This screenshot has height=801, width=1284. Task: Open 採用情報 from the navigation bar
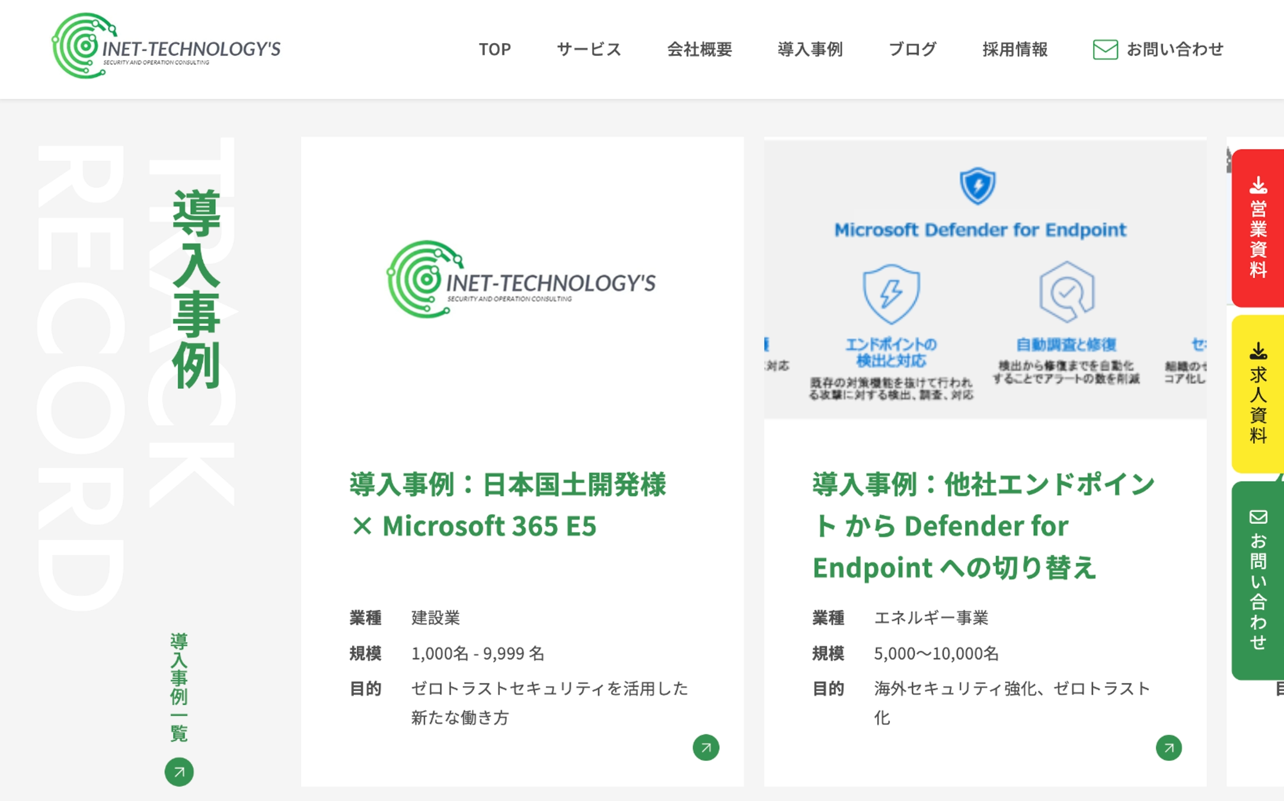point(1015,49)
